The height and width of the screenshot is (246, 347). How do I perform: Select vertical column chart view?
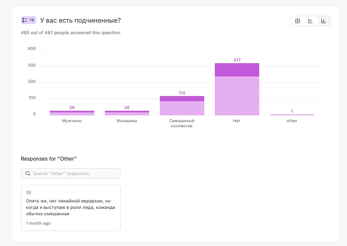click(x=324, y=21)
